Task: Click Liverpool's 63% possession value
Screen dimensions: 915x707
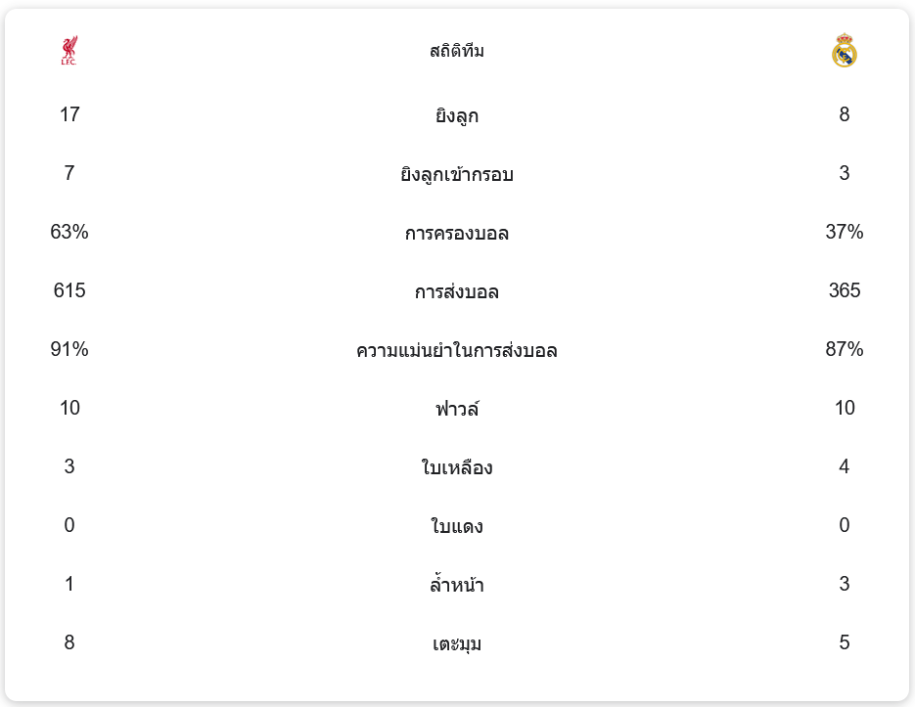Action: (69, 232)
